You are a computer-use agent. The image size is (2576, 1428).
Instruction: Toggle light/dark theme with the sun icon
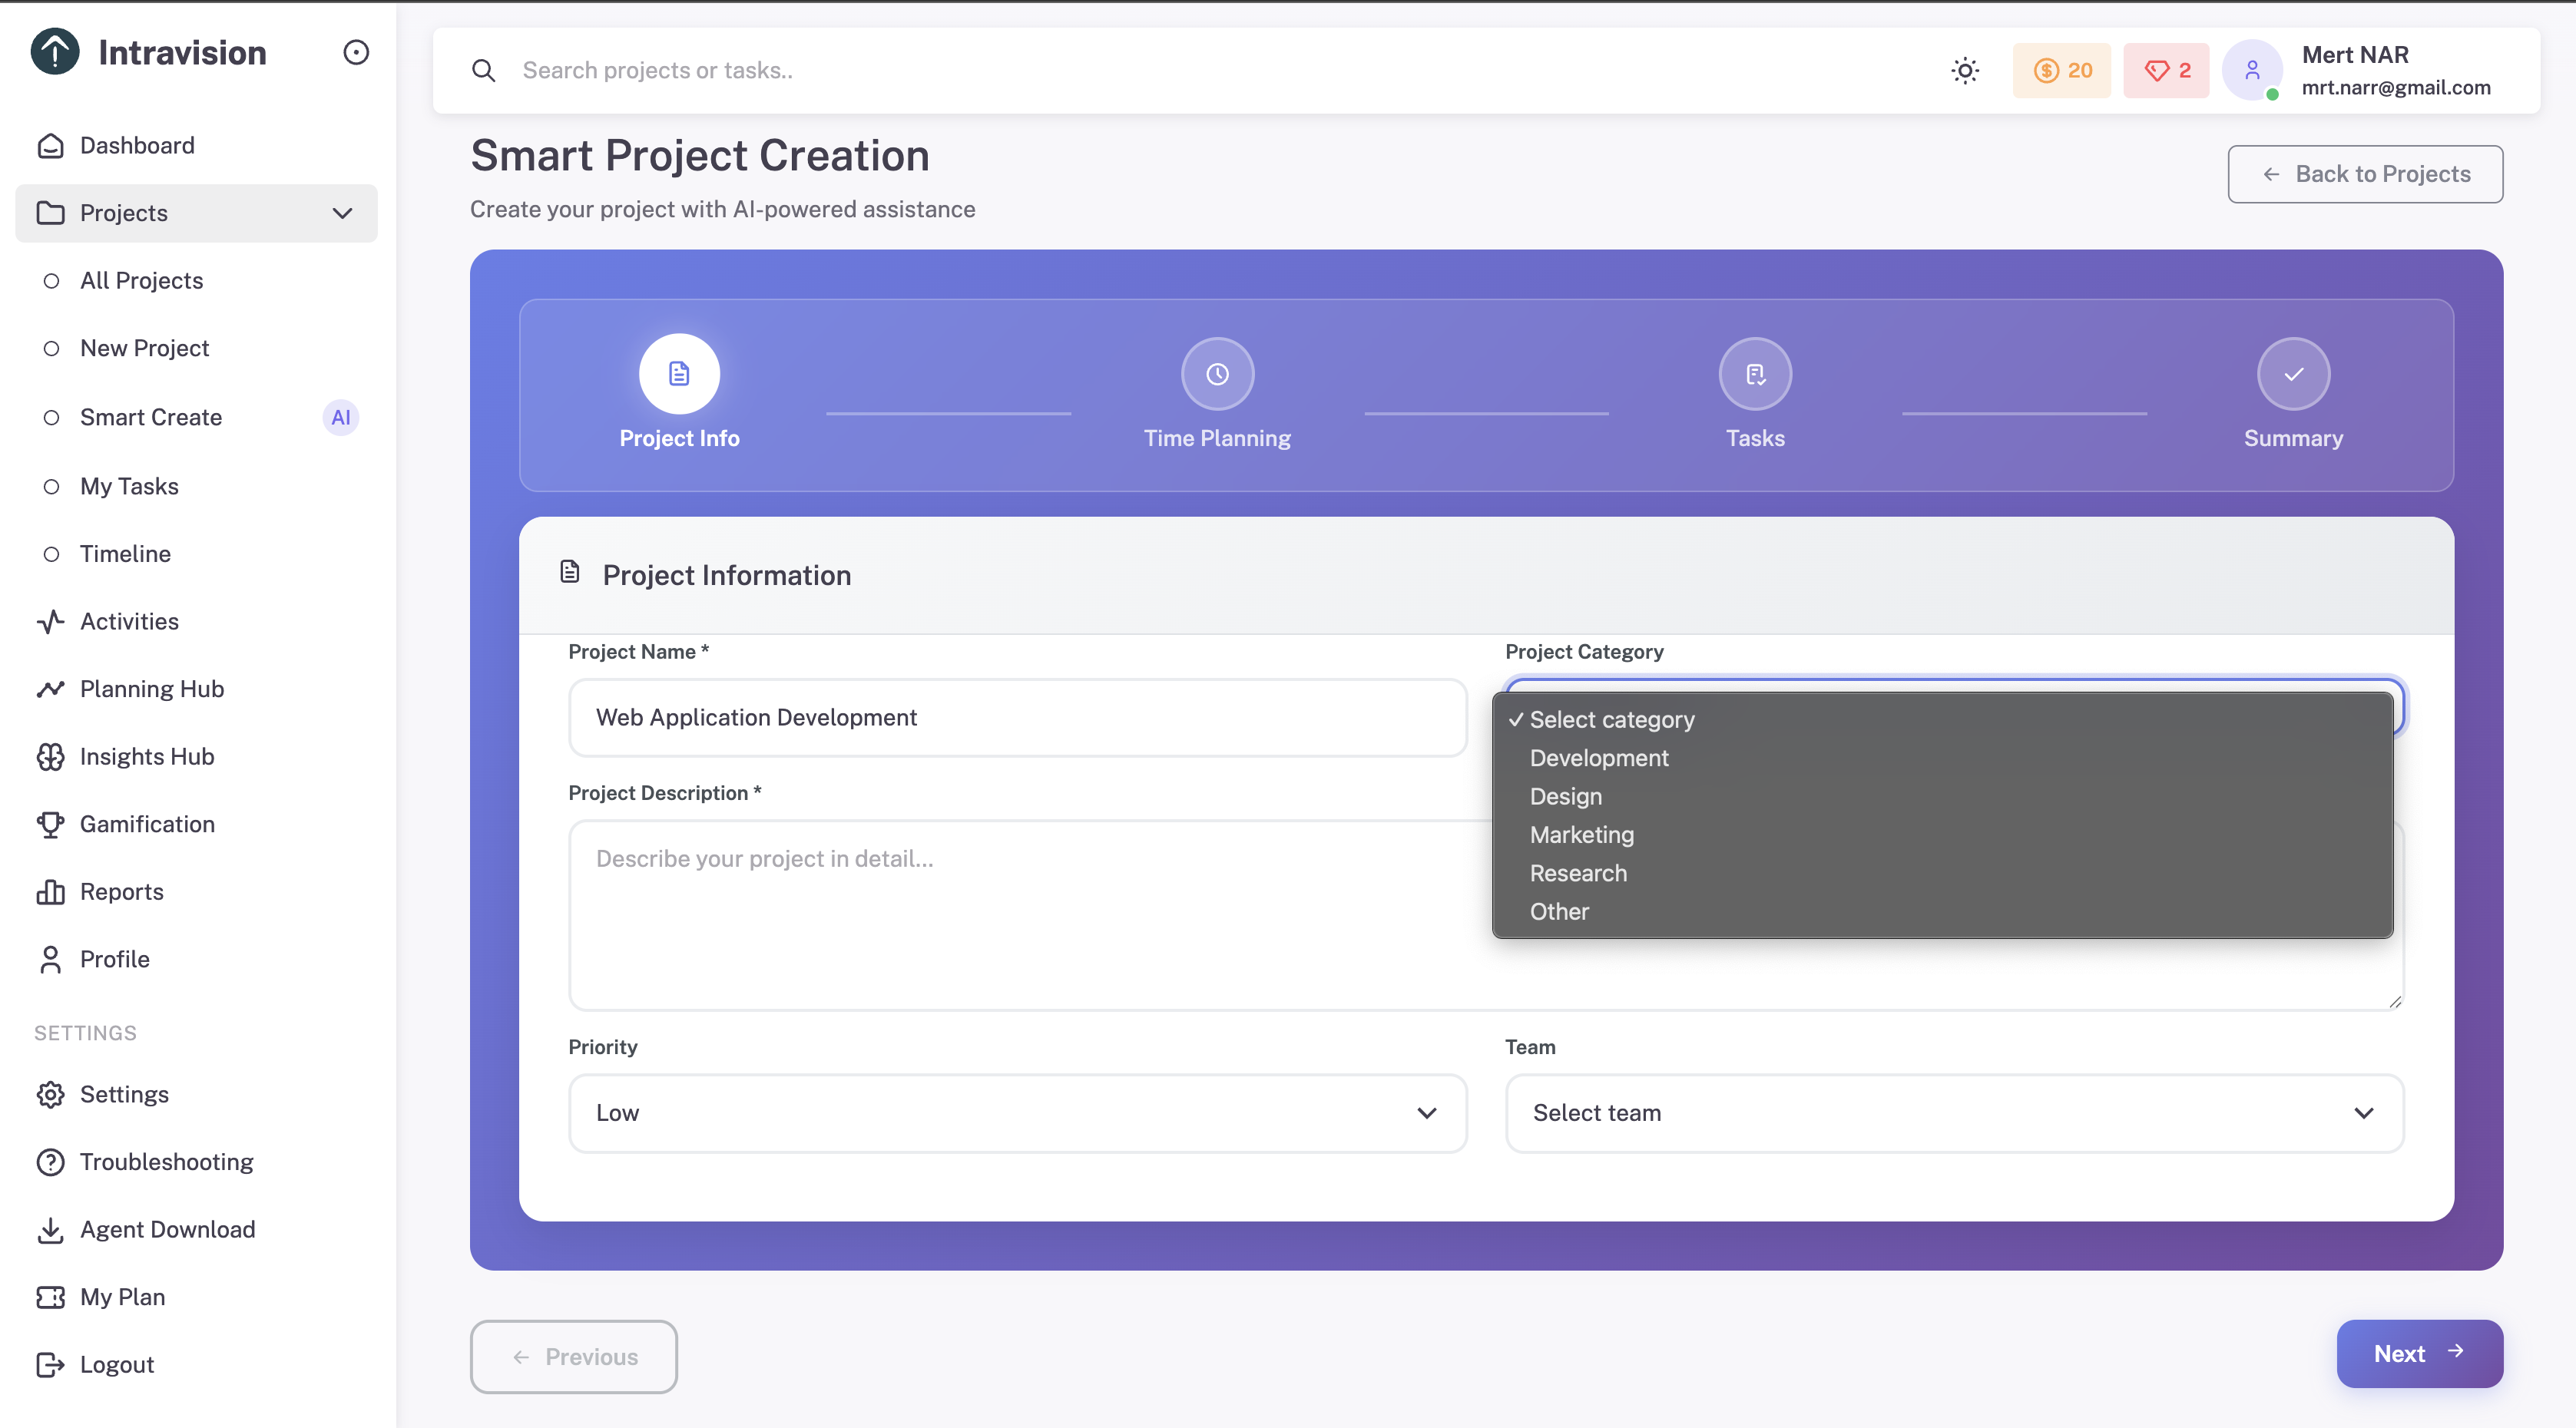1965,70
